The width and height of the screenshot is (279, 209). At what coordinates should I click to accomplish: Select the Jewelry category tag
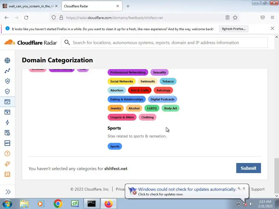coord(116,108)
